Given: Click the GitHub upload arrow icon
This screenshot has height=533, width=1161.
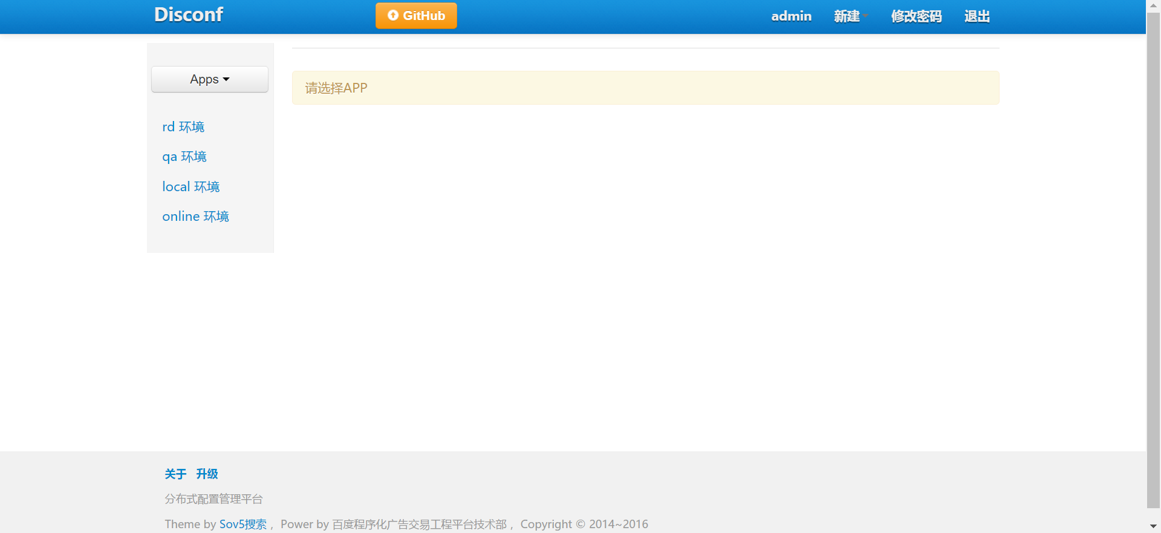Looking at the screenshot, I should point(393,16).
